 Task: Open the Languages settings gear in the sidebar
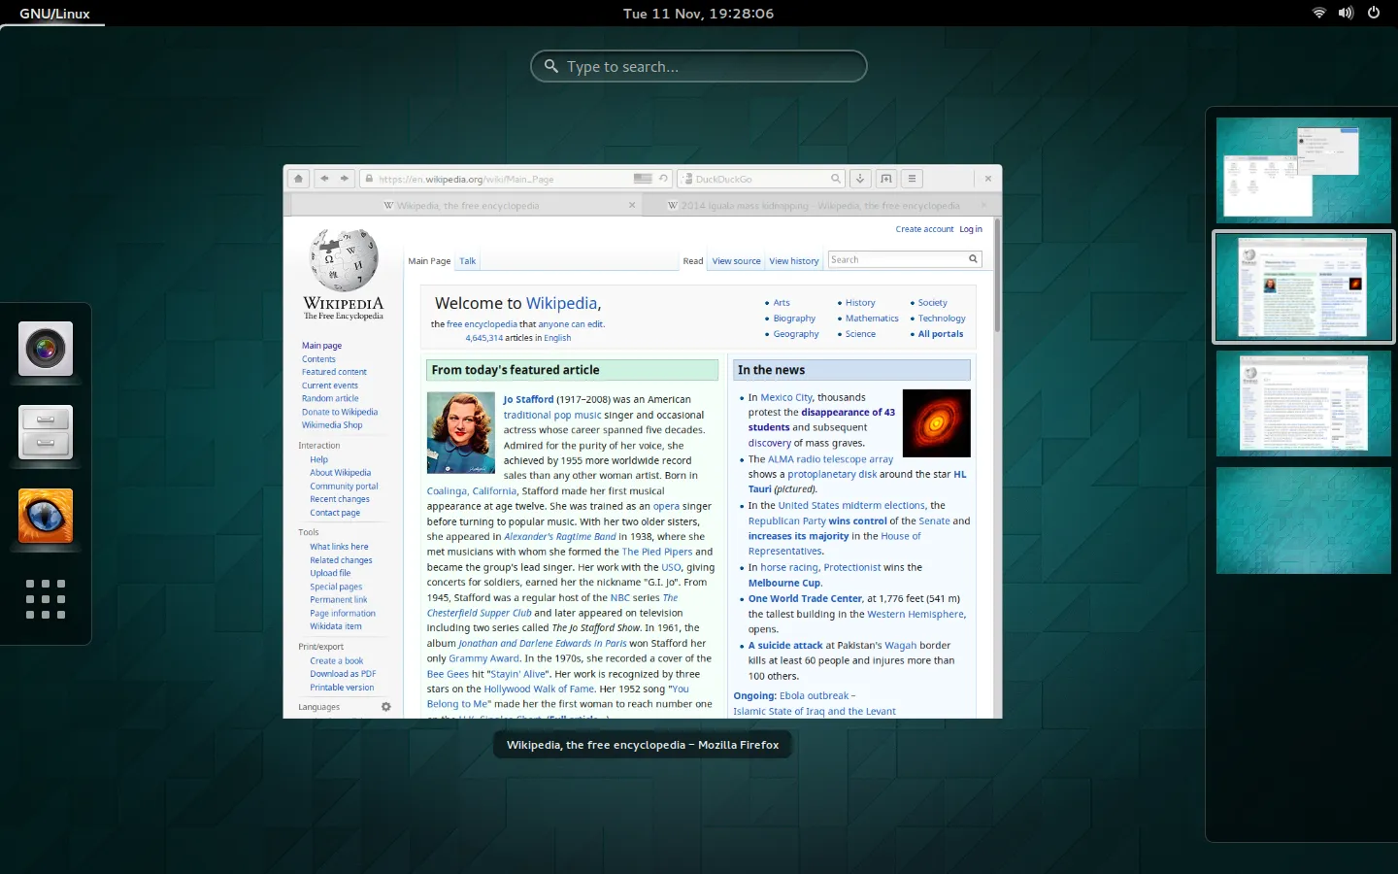tap(385, 707)
